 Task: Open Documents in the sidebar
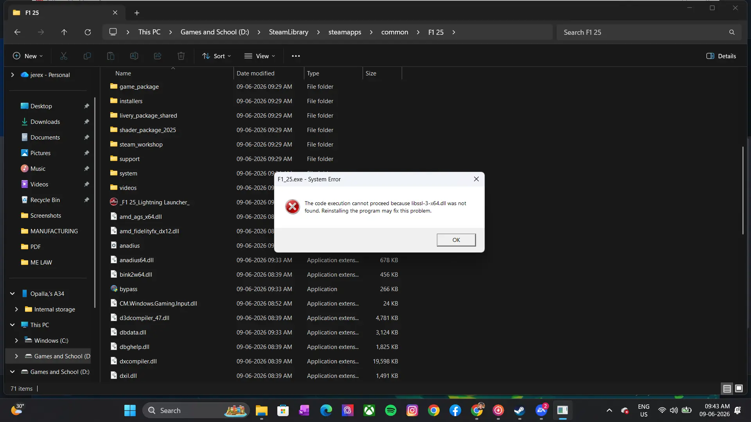pyautogui.click(x=45, y=137)
